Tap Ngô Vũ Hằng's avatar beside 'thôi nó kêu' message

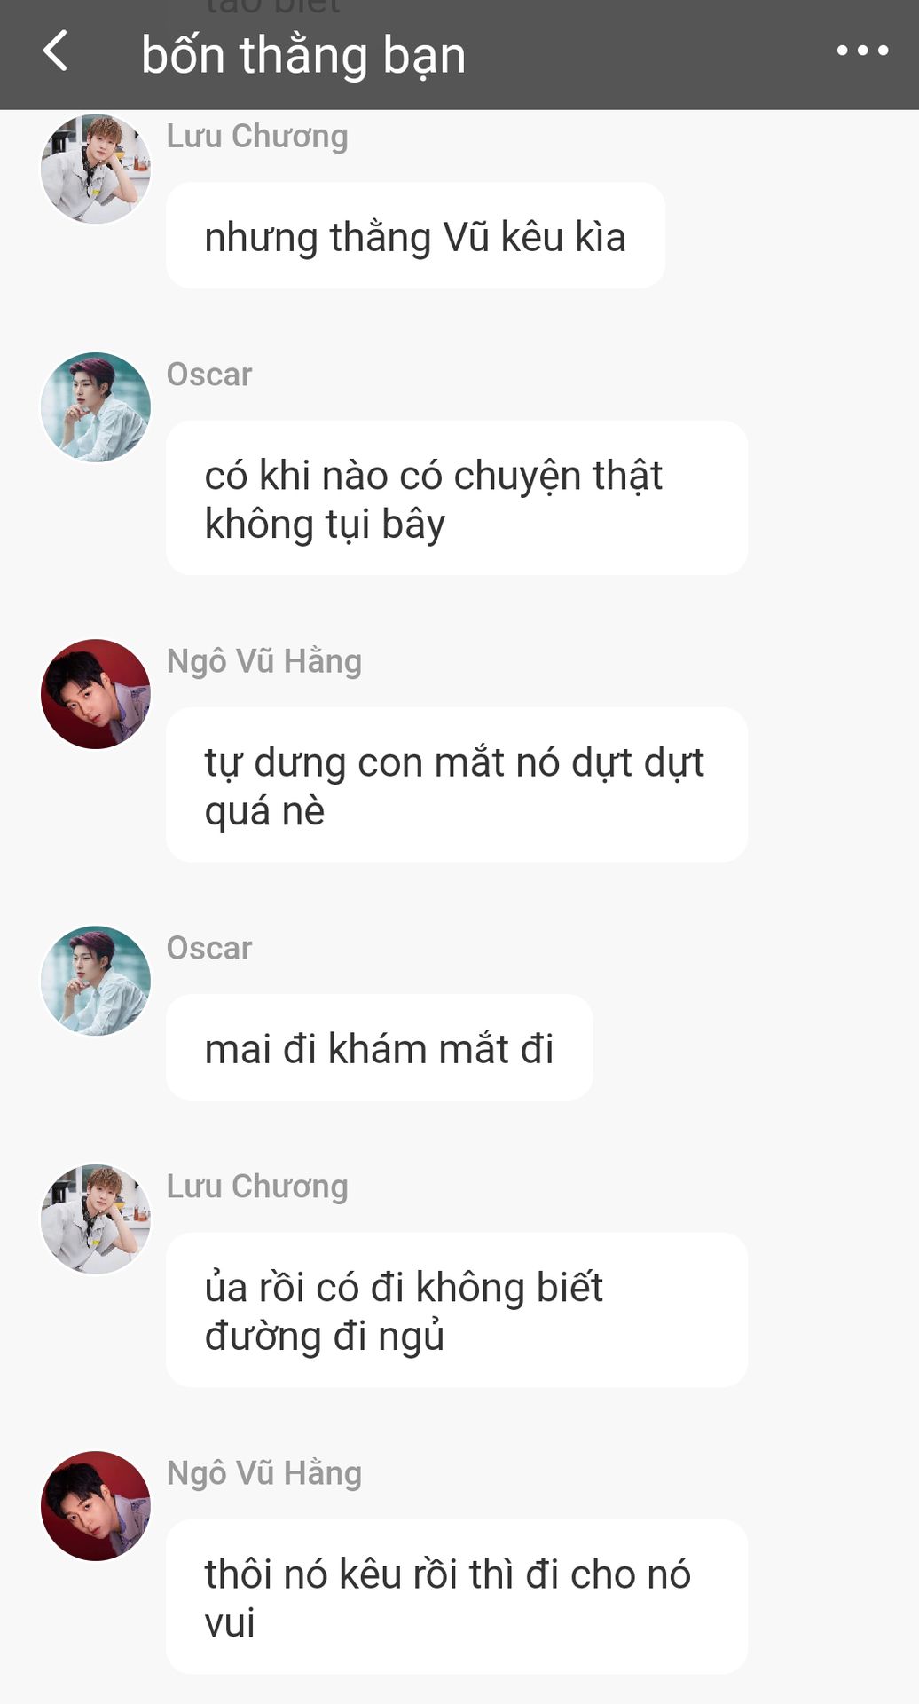pos(96,1506)
